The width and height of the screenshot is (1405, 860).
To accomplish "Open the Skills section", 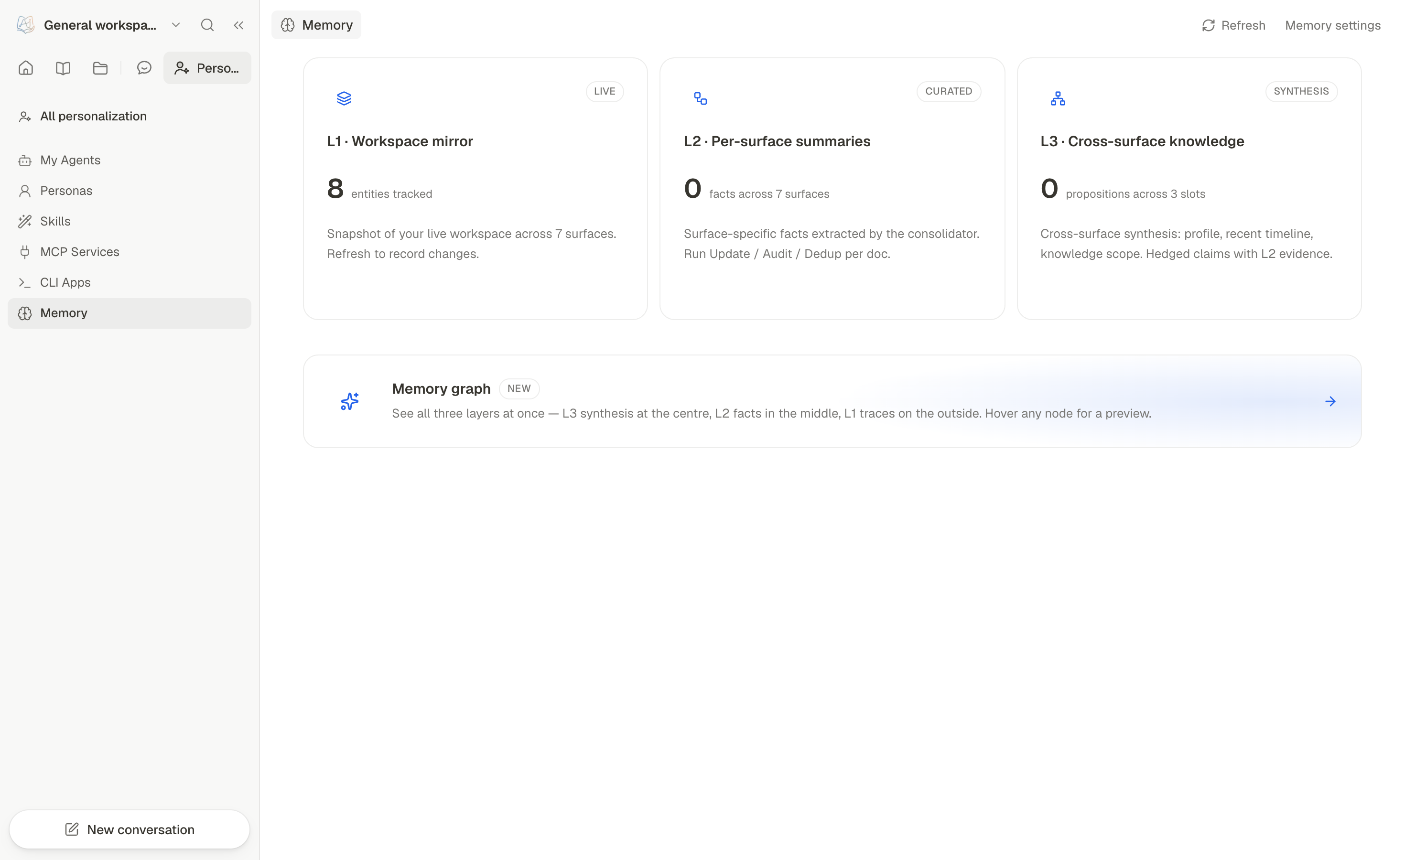I will pyautogui.click(x=130, y=221).
